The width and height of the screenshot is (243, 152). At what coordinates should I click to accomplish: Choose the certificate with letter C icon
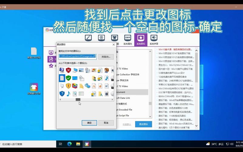pyautogui.click(x=100, y=70)
